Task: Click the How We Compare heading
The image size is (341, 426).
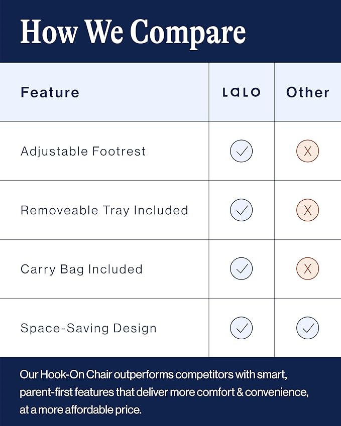Action: pyautogui.click(x=133, y=33)
